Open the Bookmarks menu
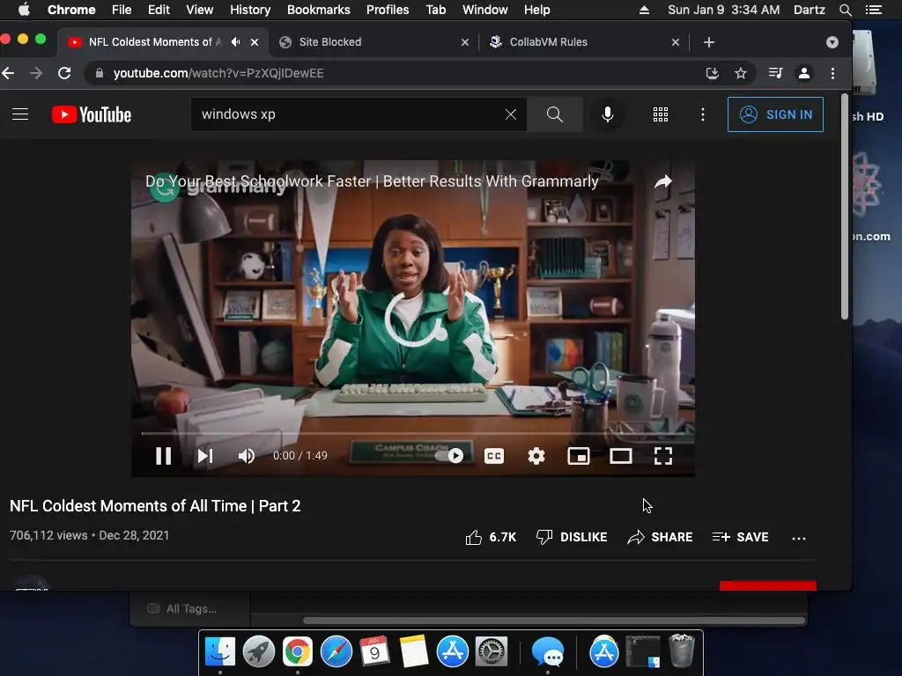Image resolution: width=902 pixels, height=676 pixels. click(x=318, y=10)
